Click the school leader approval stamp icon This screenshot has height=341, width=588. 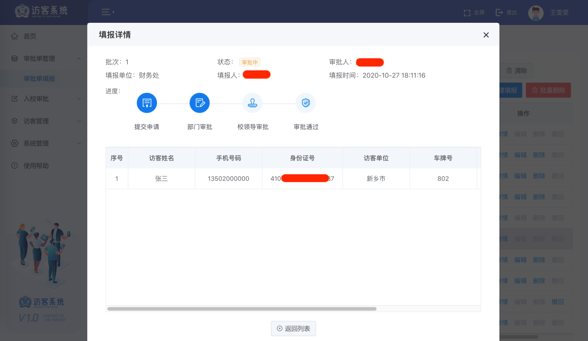point(253,103)
